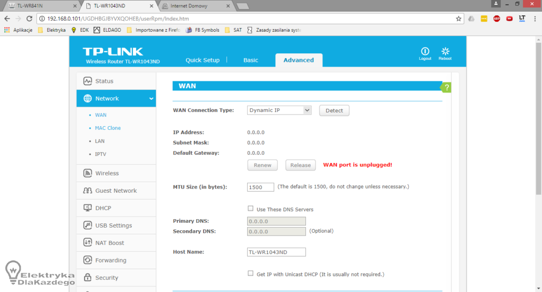
Task: Open NAT Boost sidebar section
Action: pos(110,243)
